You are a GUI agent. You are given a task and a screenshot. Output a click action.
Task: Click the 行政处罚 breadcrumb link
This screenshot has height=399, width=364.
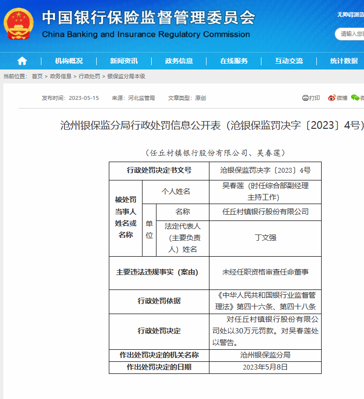point(90,76)
